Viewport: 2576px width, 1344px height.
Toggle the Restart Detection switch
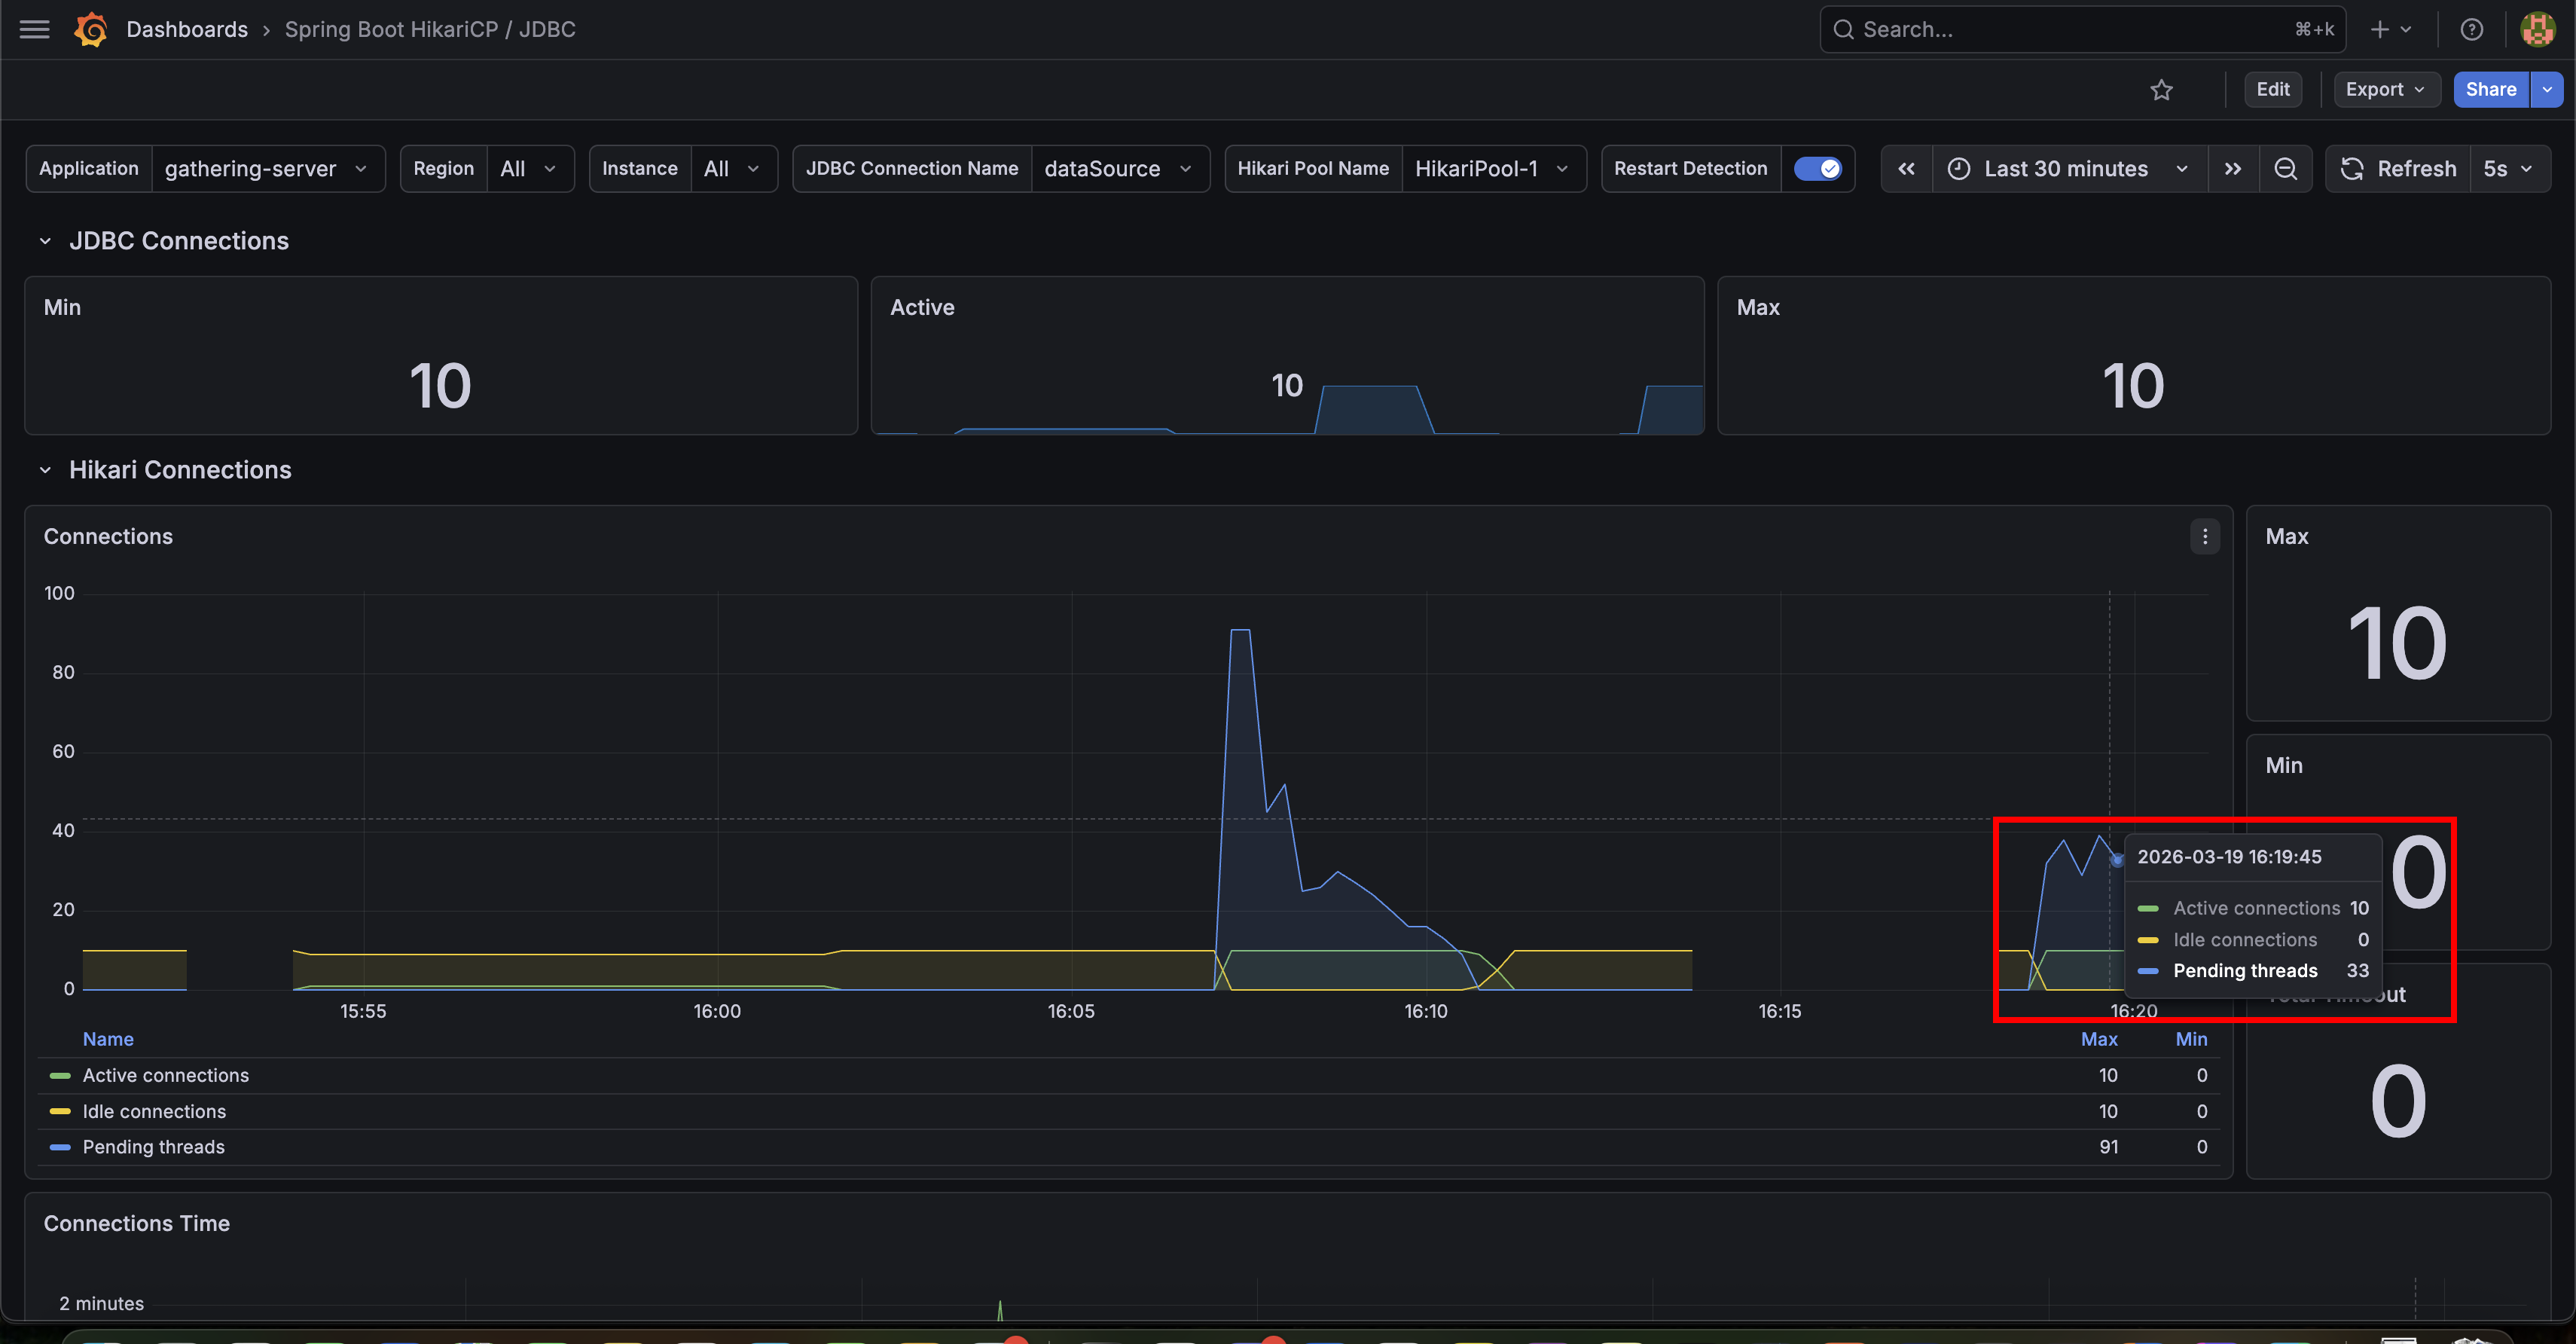(1817, 168)
